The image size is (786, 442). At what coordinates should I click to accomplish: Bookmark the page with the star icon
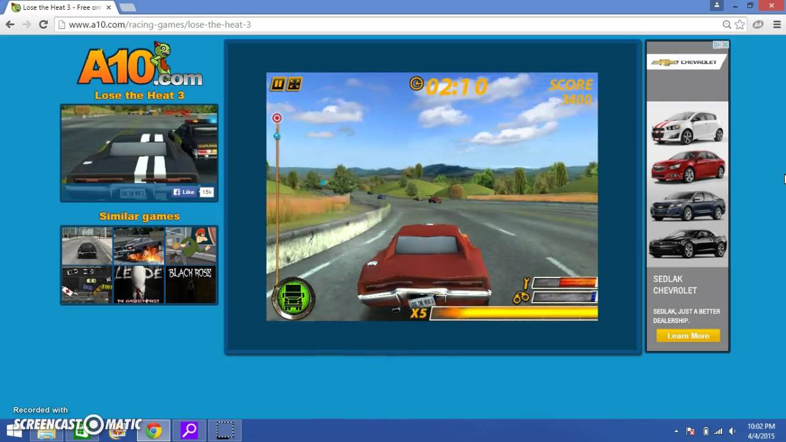tap(740, 25)
